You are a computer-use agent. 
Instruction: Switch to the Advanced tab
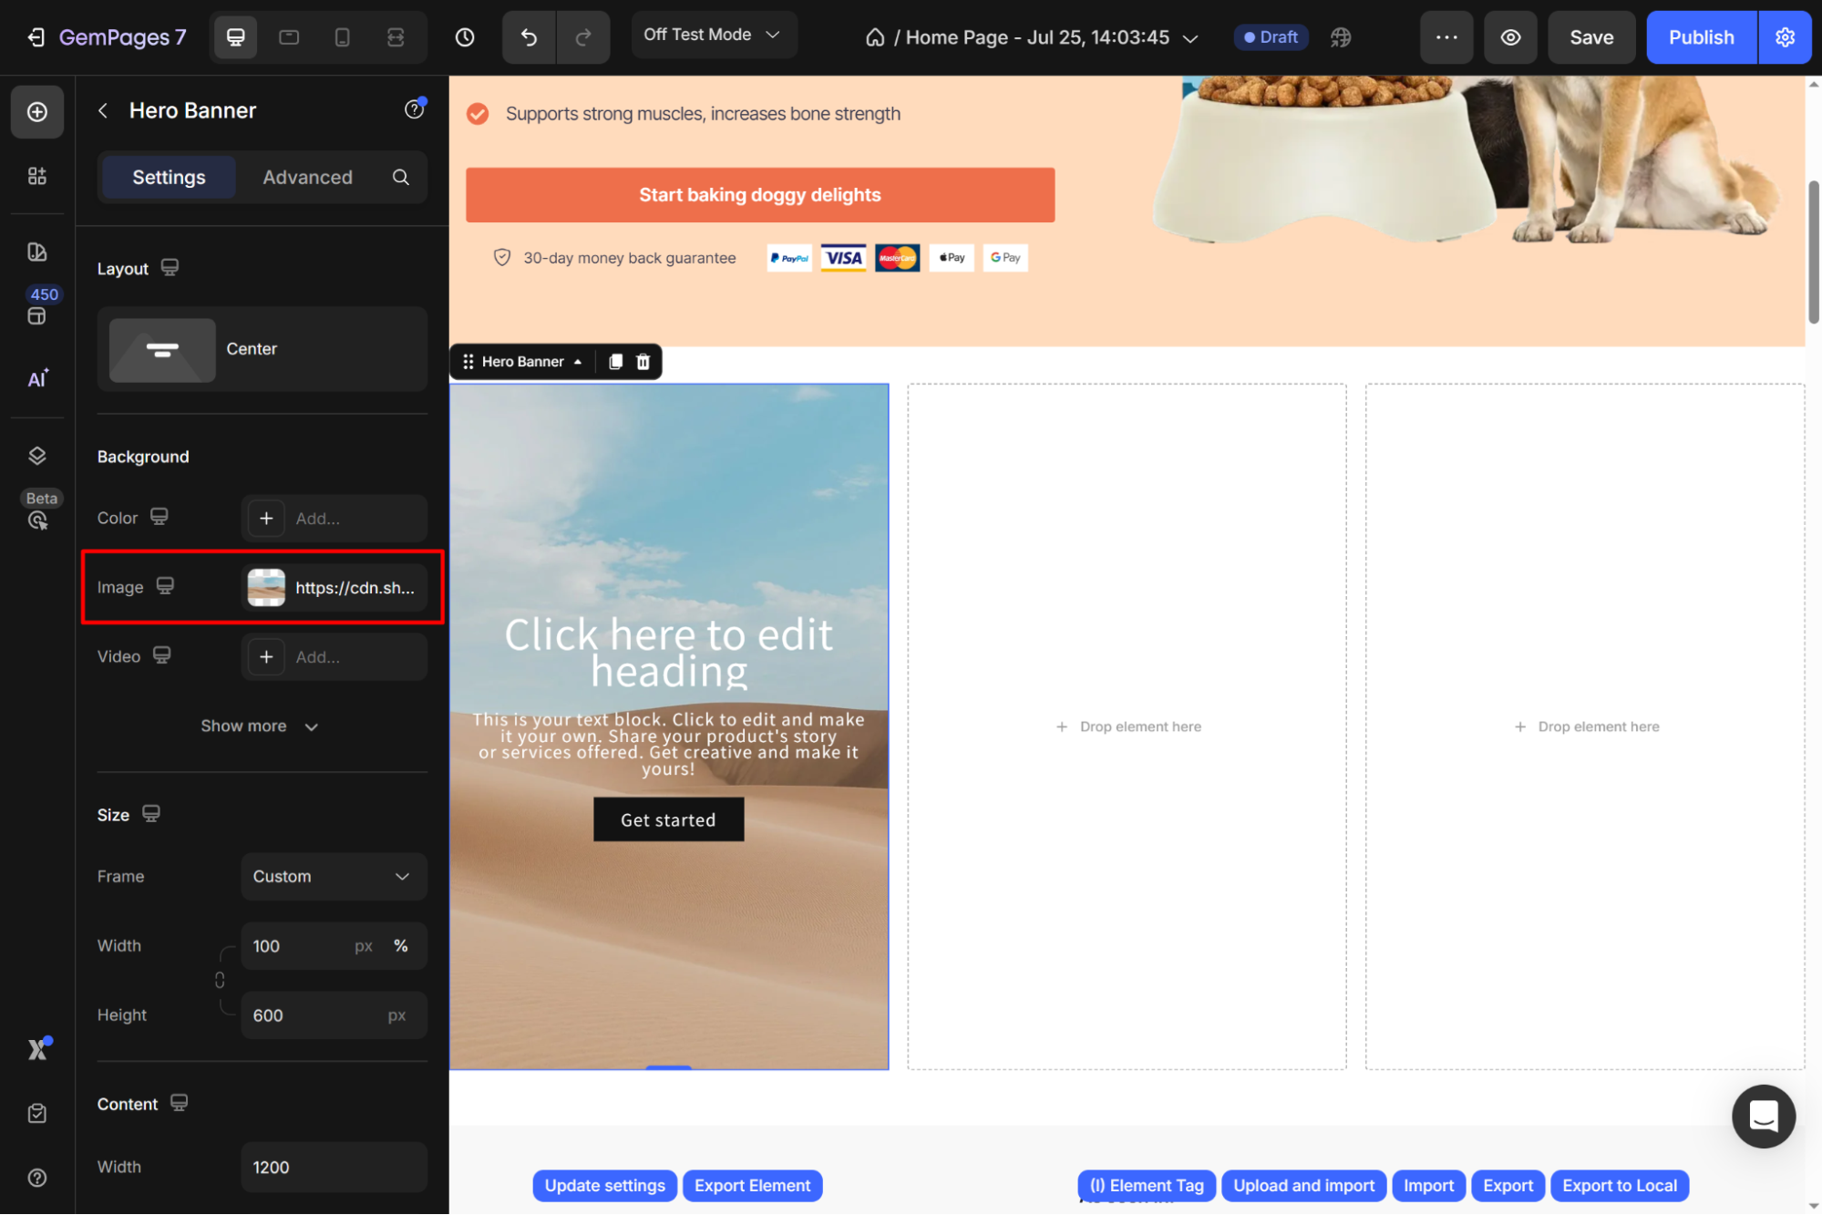(307, 177)
